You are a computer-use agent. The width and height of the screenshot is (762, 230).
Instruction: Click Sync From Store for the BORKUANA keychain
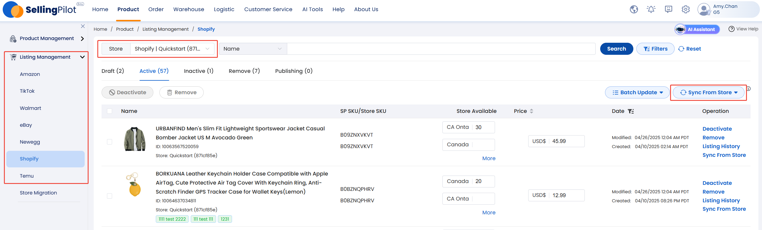724,209
